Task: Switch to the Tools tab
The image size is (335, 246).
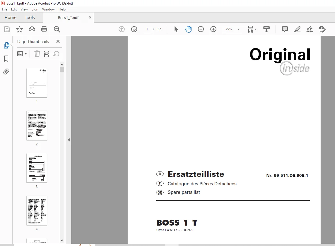Action: click(x=30, y=18)
